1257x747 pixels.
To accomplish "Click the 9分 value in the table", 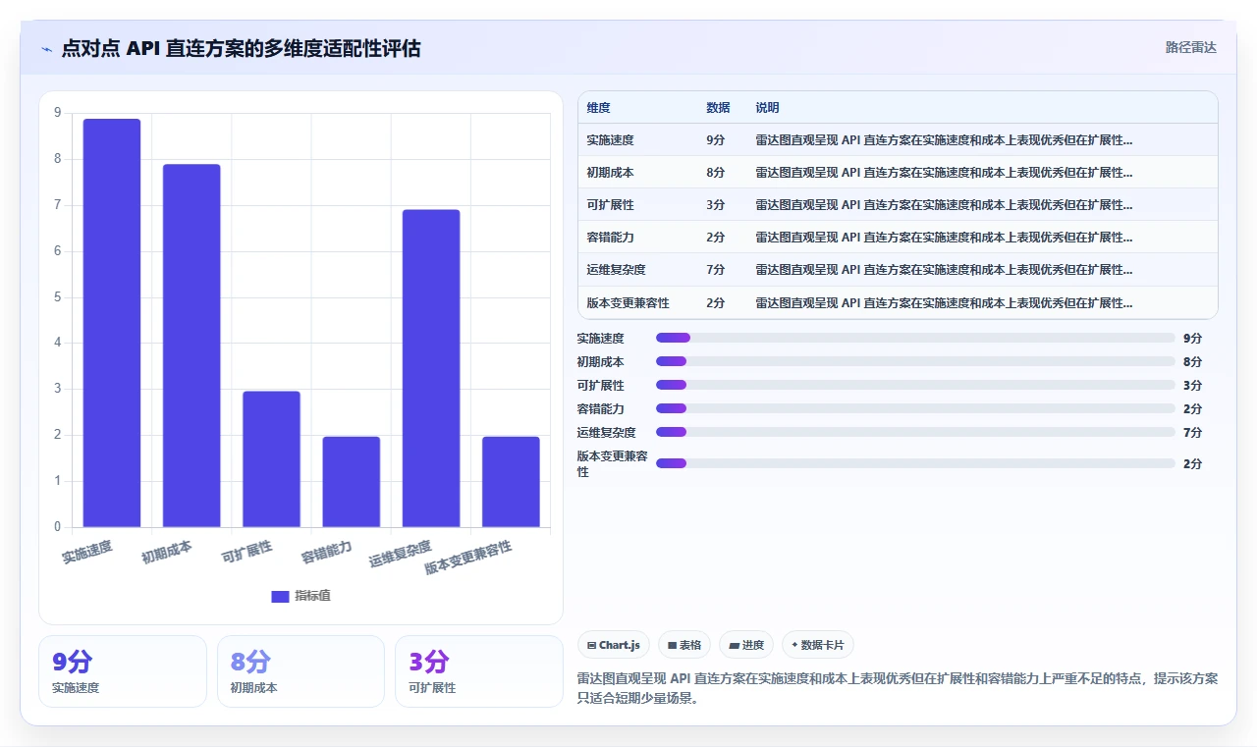I will click(x=715, y=140).
